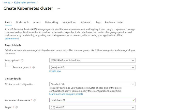178x111 pixels.
Task: Switch to the Node pools tab
Action: coord(22,23)
